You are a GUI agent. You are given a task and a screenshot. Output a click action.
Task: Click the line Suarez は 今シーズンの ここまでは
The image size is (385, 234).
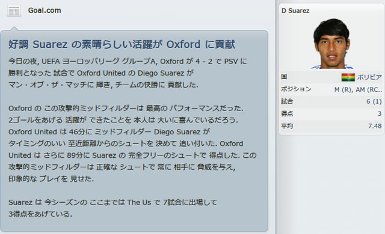coord(112,202)
